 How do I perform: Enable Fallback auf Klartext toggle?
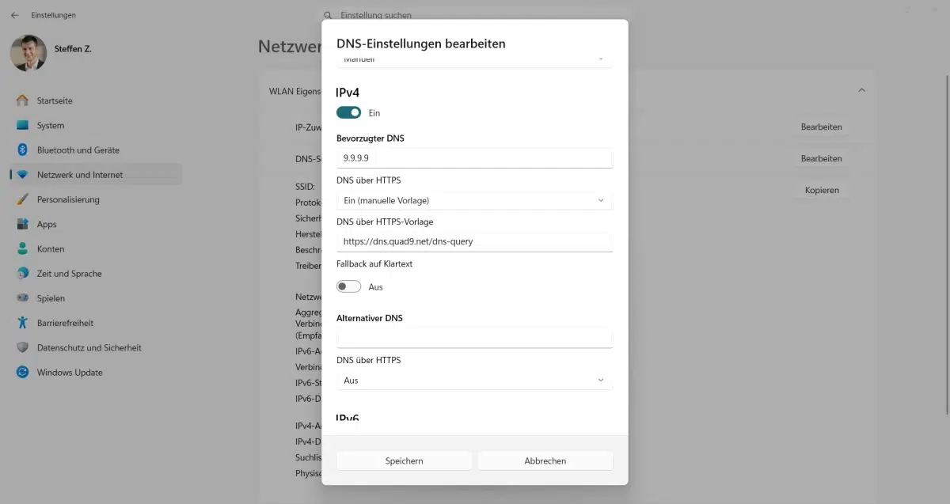tap(348, 286)
